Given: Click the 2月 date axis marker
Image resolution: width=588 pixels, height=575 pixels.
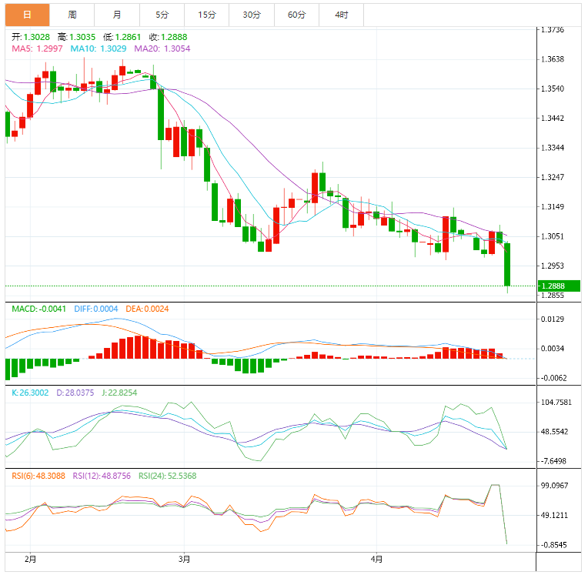Looking at the screenshot, I should pyautogui.click(x=30, y=560).
